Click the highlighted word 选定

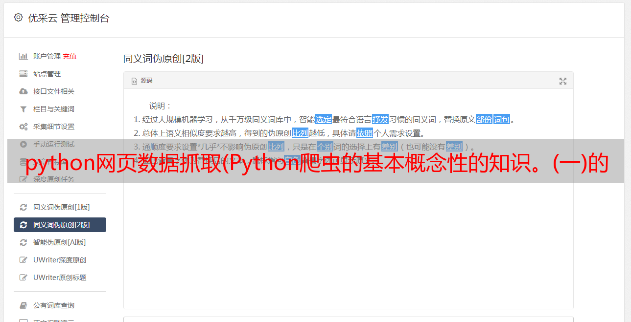[x=324, y=119]
